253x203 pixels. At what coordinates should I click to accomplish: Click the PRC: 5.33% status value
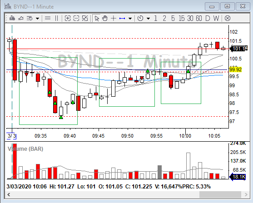196,187
